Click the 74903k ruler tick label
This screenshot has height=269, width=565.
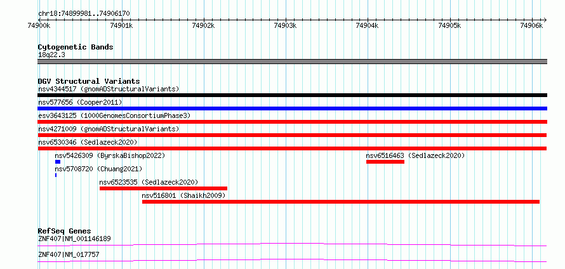tap(286, 25)
